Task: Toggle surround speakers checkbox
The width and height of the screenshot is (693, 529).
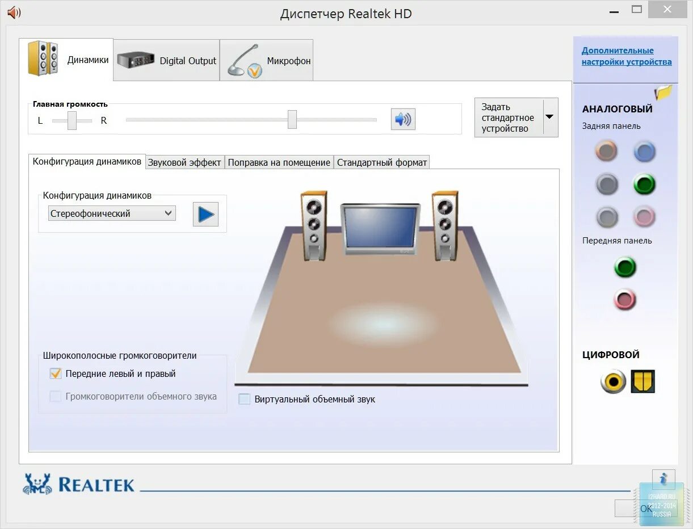Action: pos(56,396)
